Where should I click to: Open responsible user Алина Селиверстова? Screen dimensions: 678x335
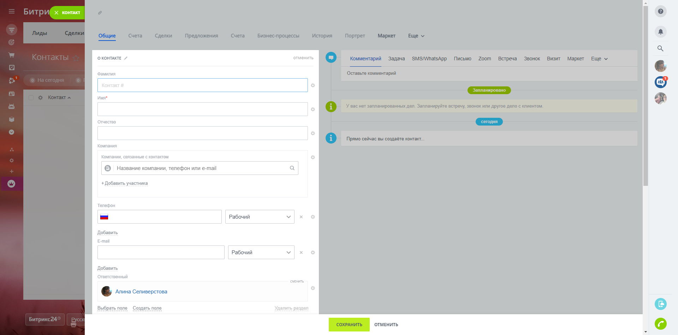[141, 292]
